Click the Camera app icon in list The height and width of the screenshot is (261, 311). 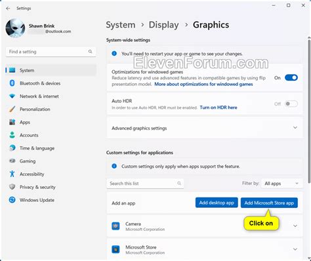(115, 226)
